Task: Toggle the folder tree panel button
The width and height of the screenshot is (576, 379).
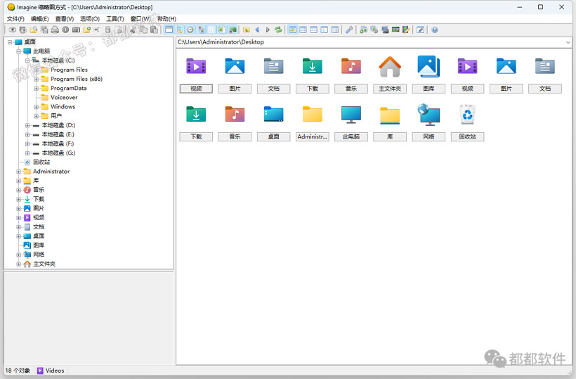Action: coord(179,30)
